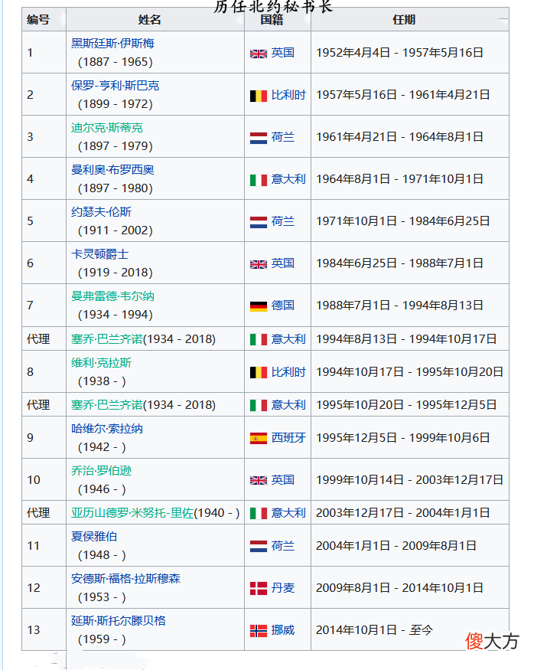534x670 pixels.
Task: Follow the 西班牙 link
Action: click(288, 438)
